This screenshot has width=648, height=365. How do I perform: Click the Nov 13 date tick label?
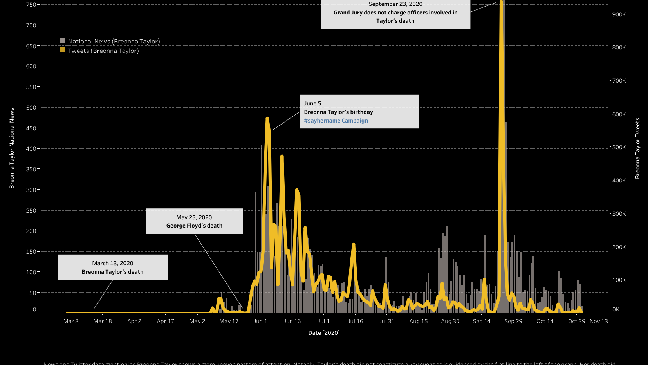pyautogui.click(x=599, y=321)
